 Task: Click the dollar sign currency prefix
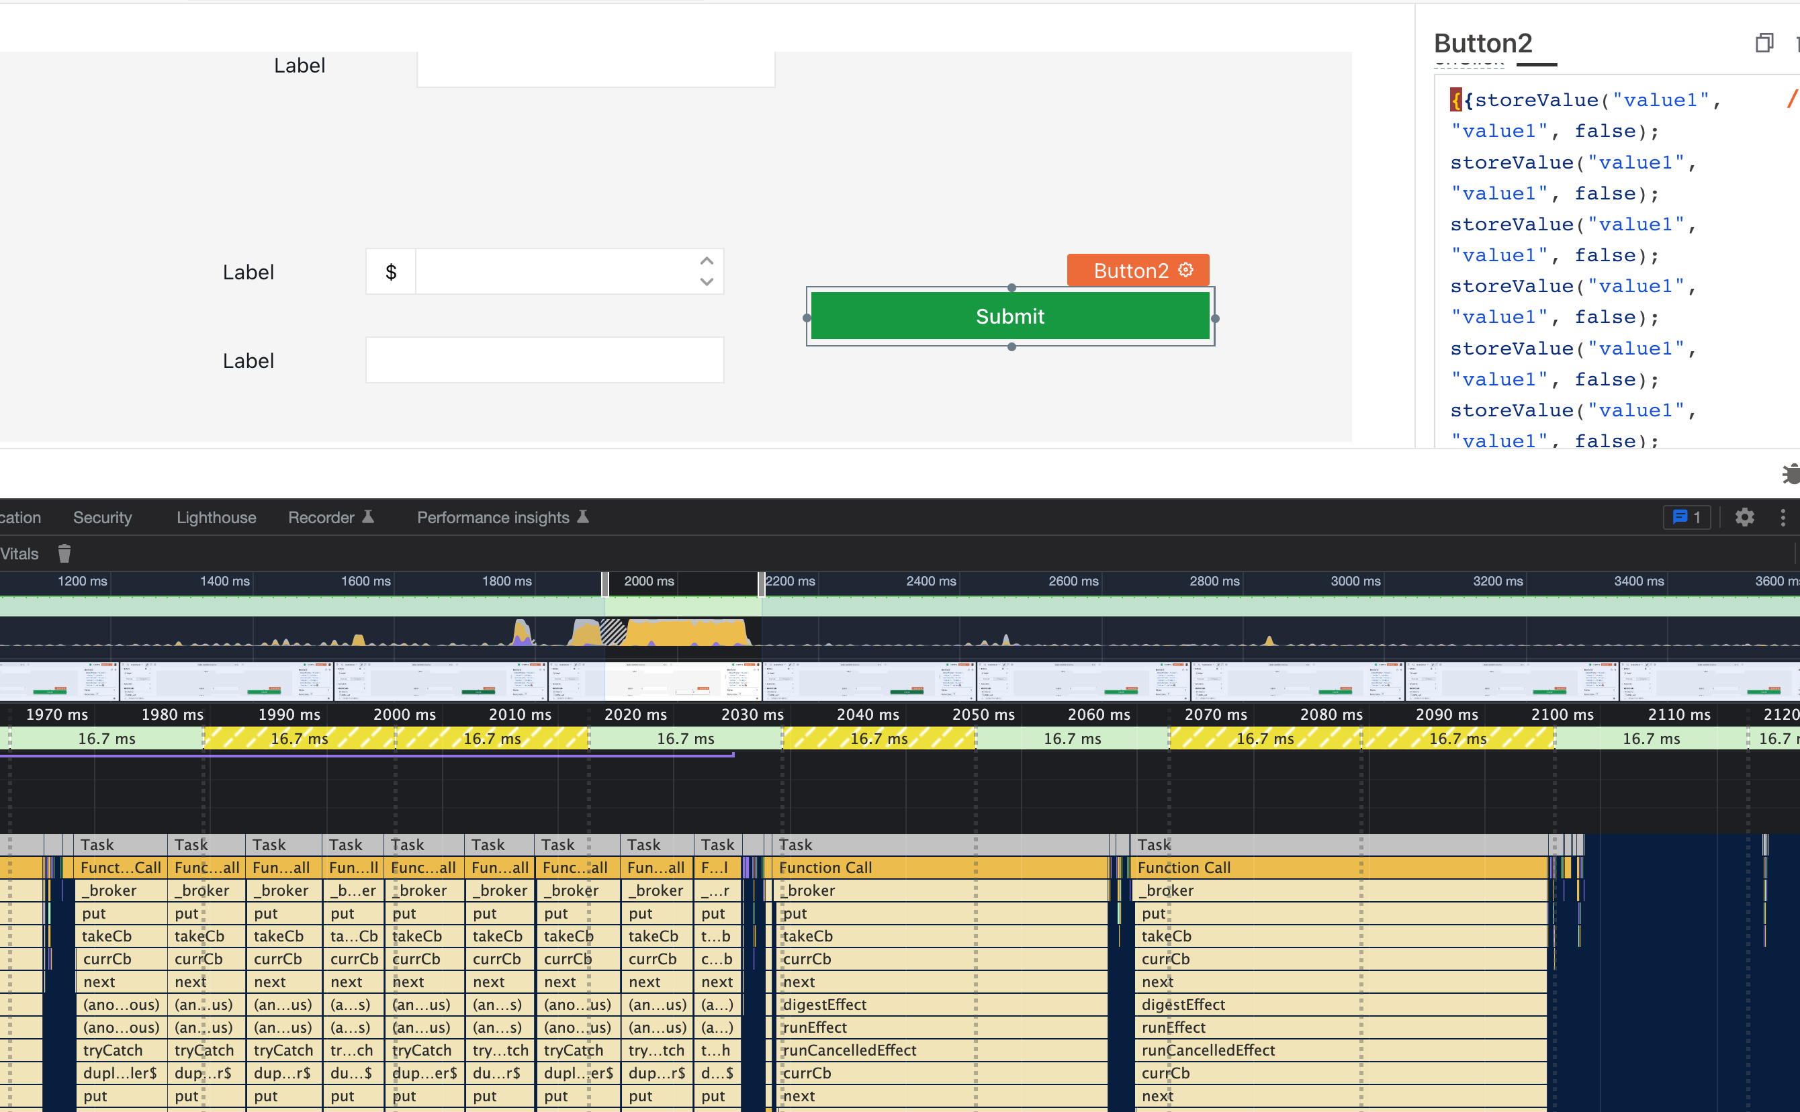click(x=391, y=271)
